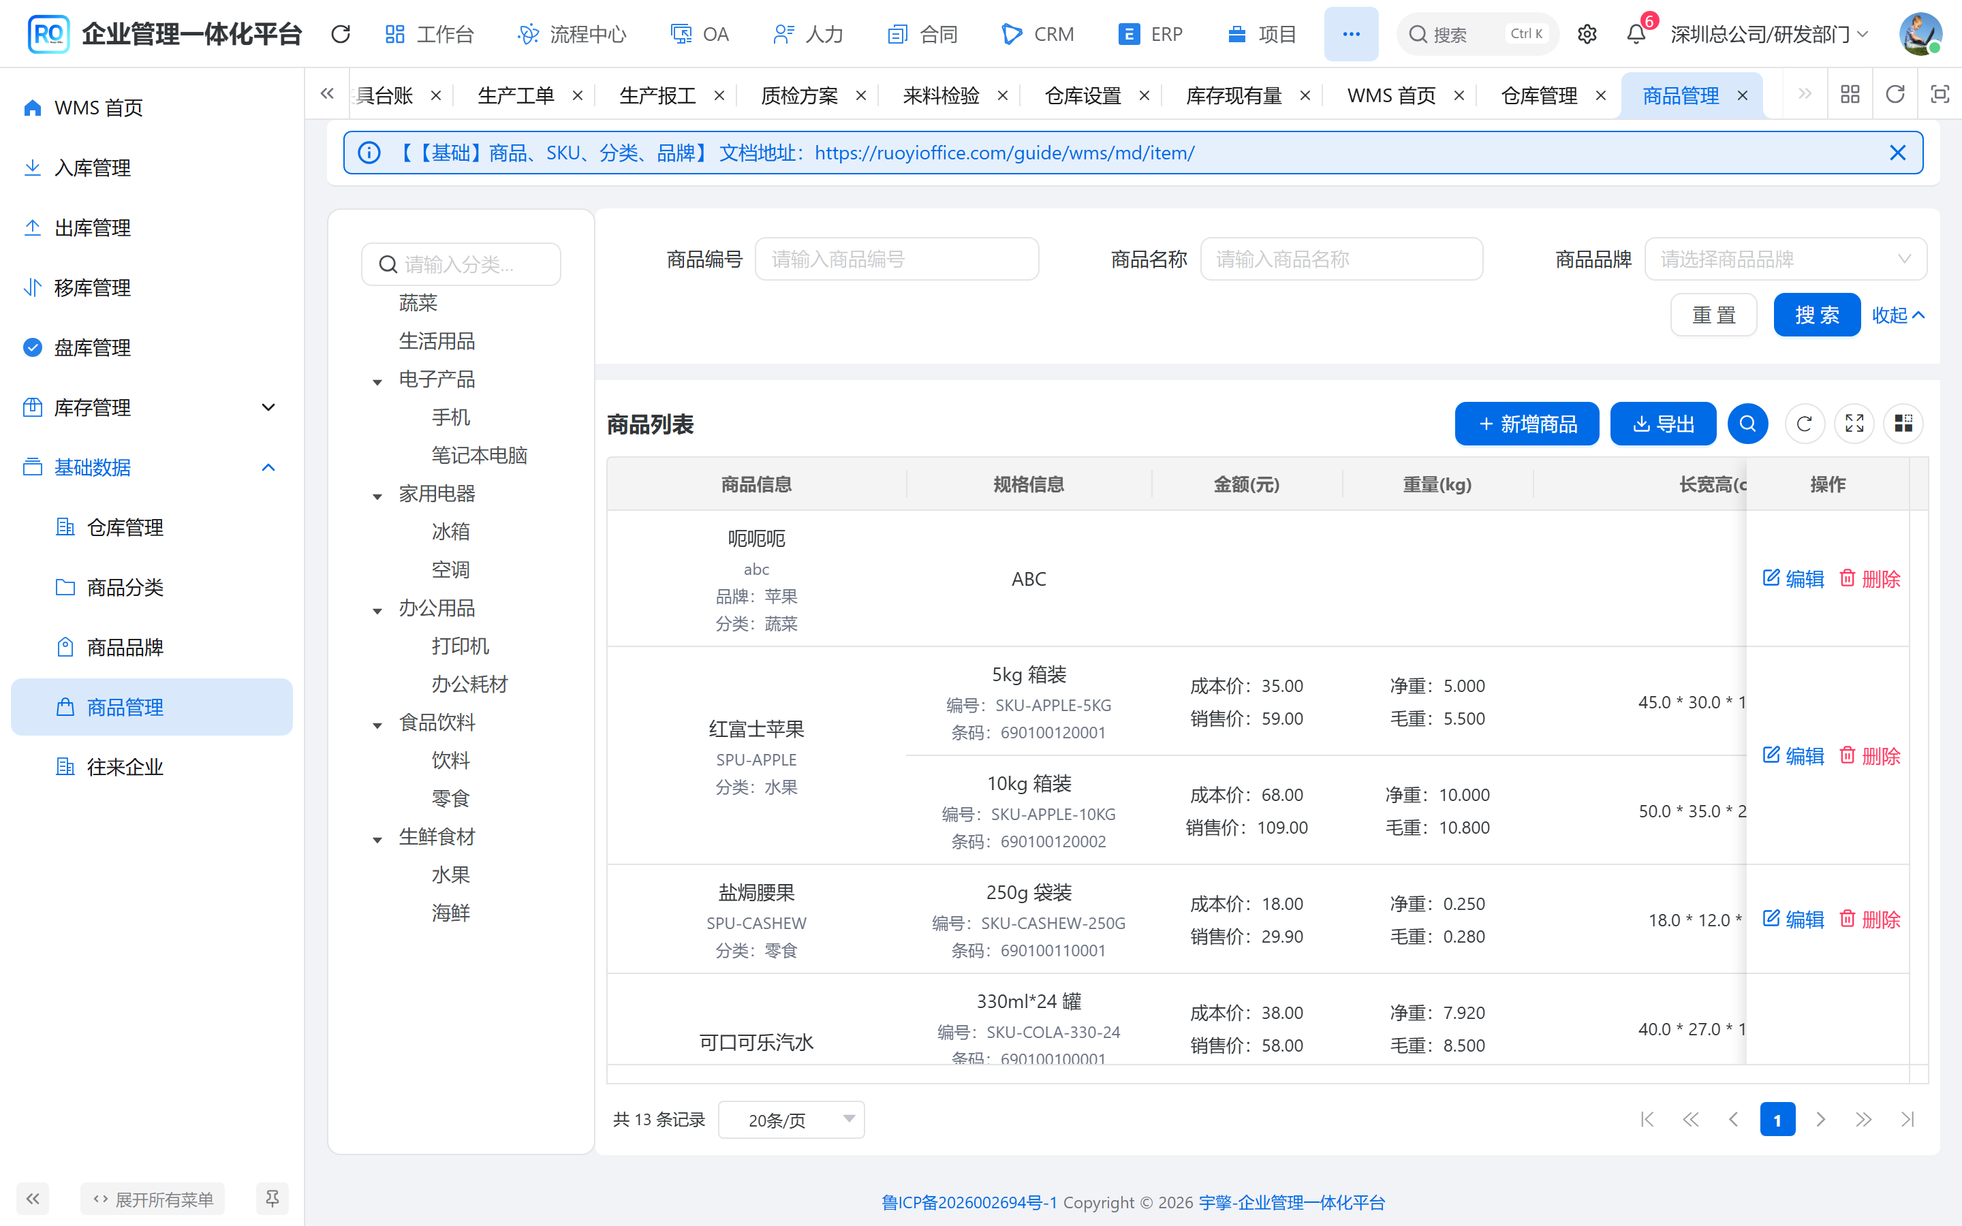Open the ERP top menu
The width and height of the screenshot is (1962, 1226).
[1151, 34]
